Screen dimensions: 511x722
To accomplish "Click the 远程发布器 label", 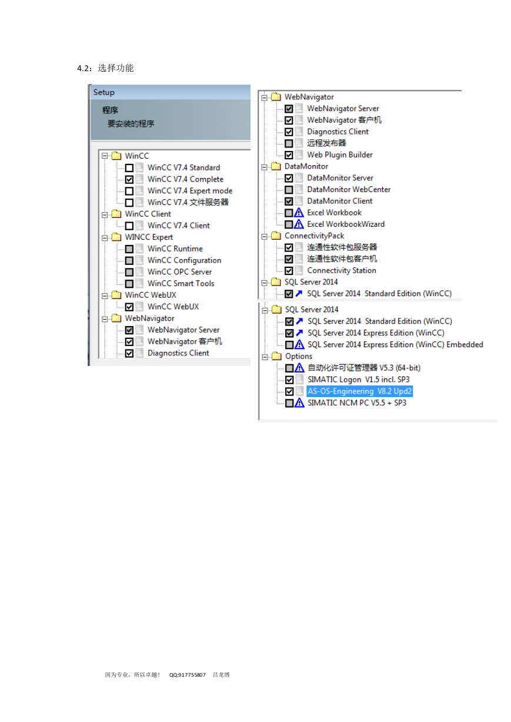I will pyautogui.click(x=326, y=143).
